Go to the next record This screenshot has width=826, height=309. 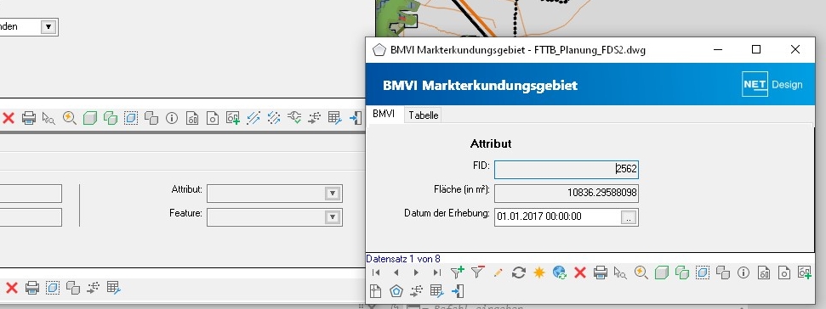416,272
